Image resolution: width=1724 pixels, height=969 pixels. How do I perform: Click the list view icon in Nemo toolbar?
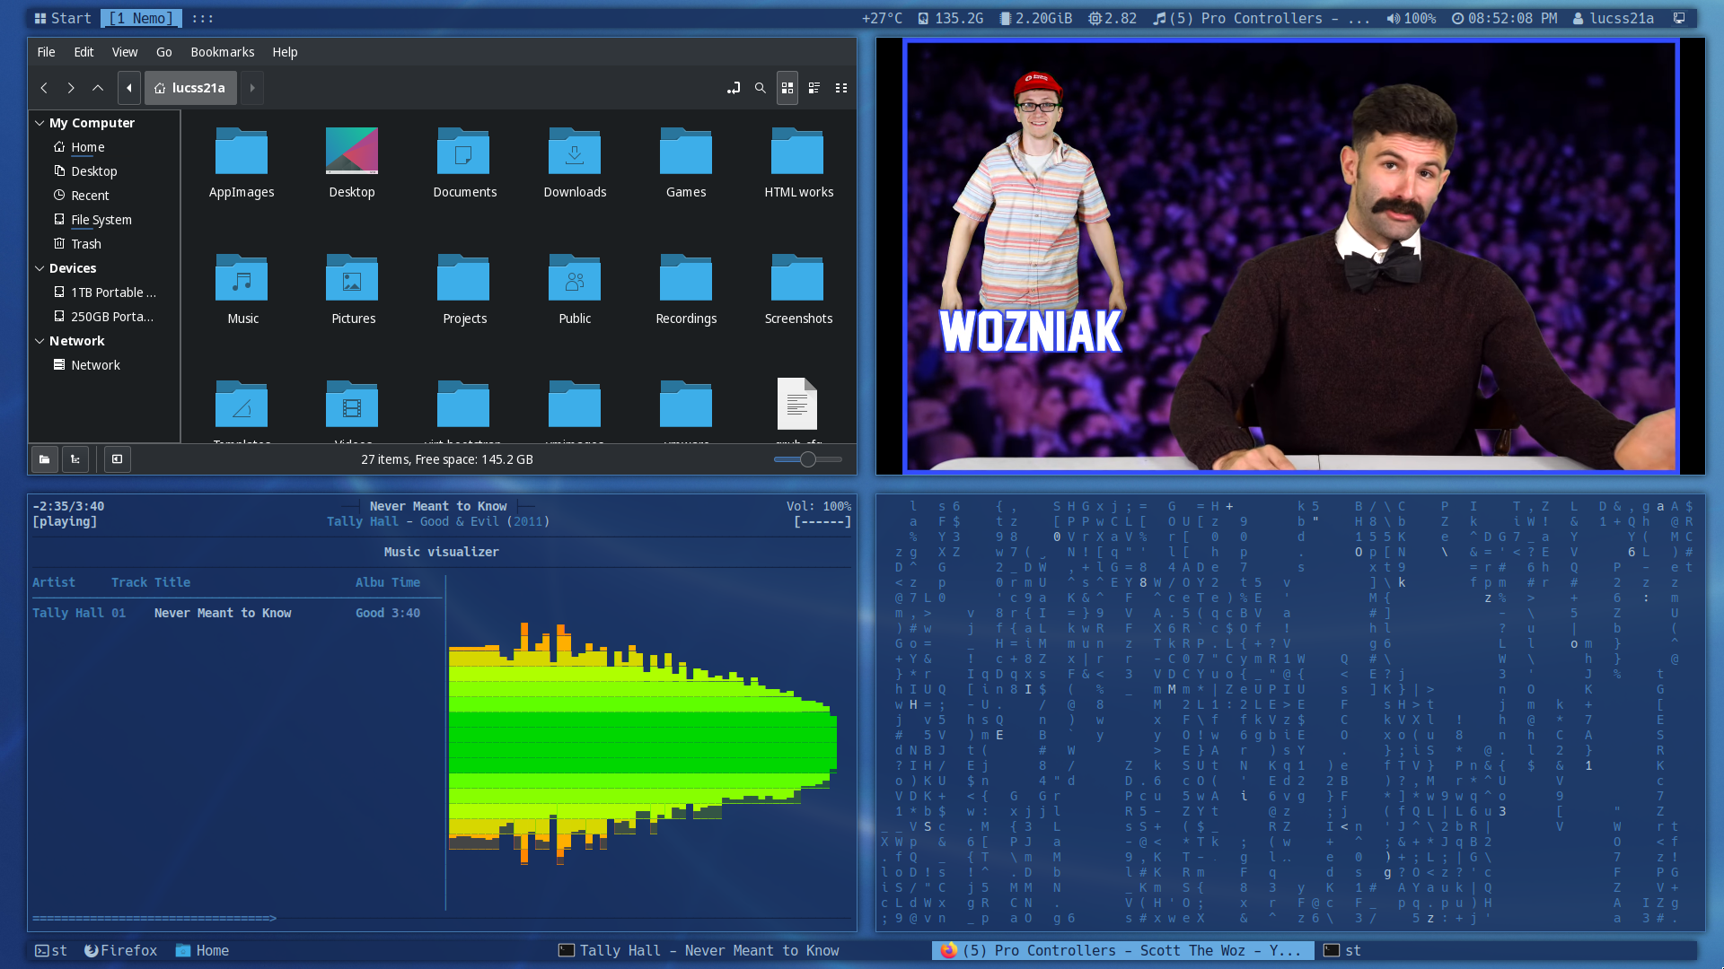click(x=814, y=88)
